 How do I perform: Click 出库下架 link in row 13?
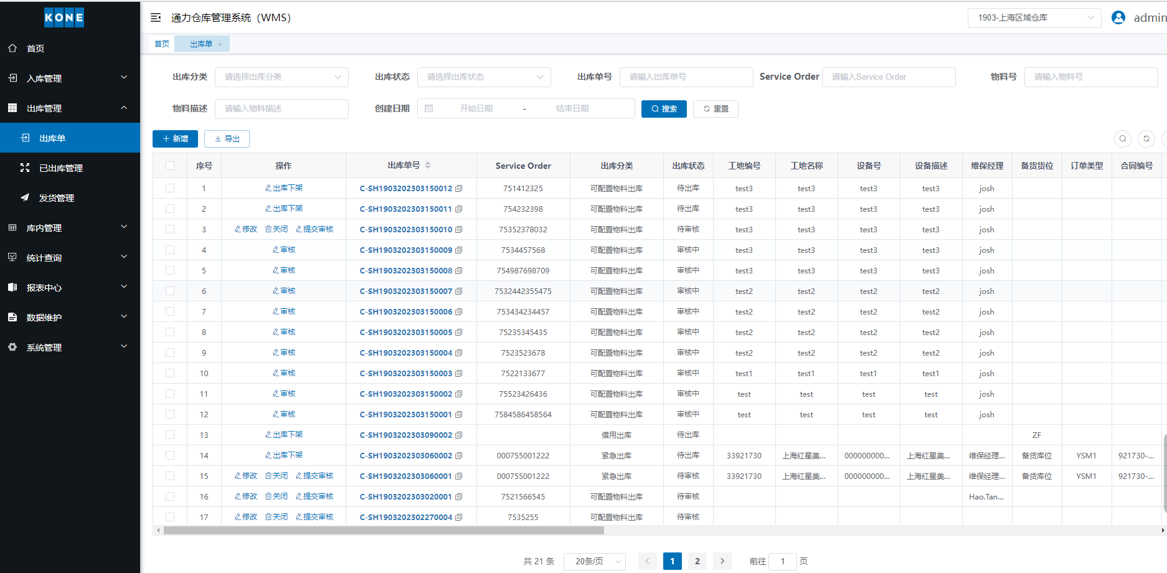coord(284,435)
